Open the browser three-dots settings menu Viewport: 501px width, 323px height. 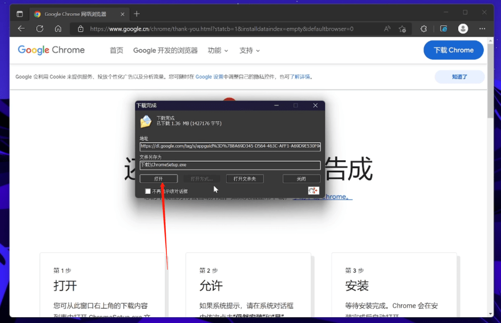tap(482, 29)
